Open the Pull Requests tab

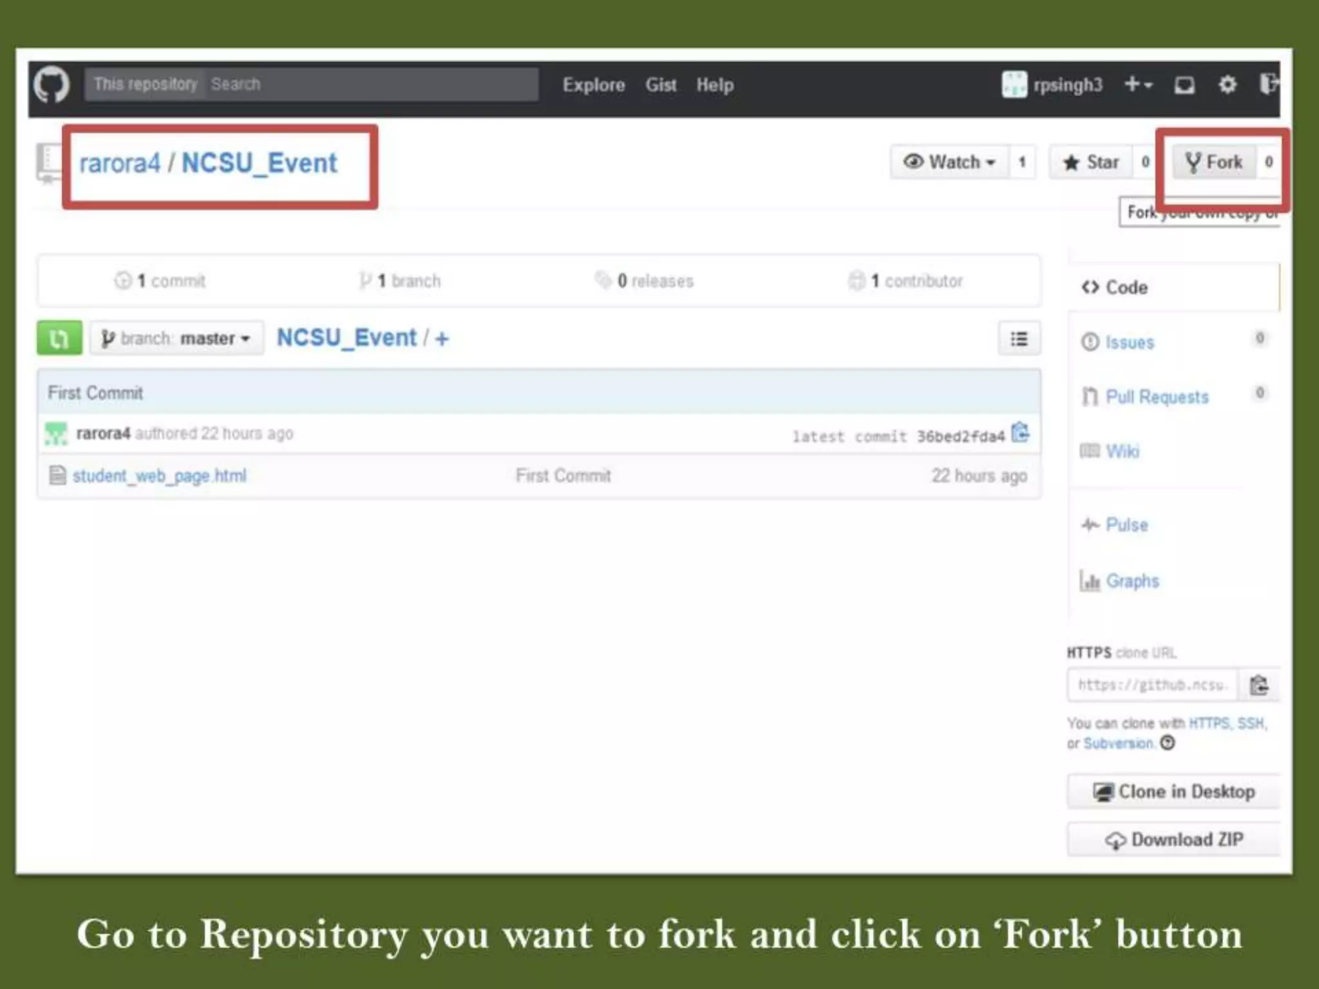1157,397
